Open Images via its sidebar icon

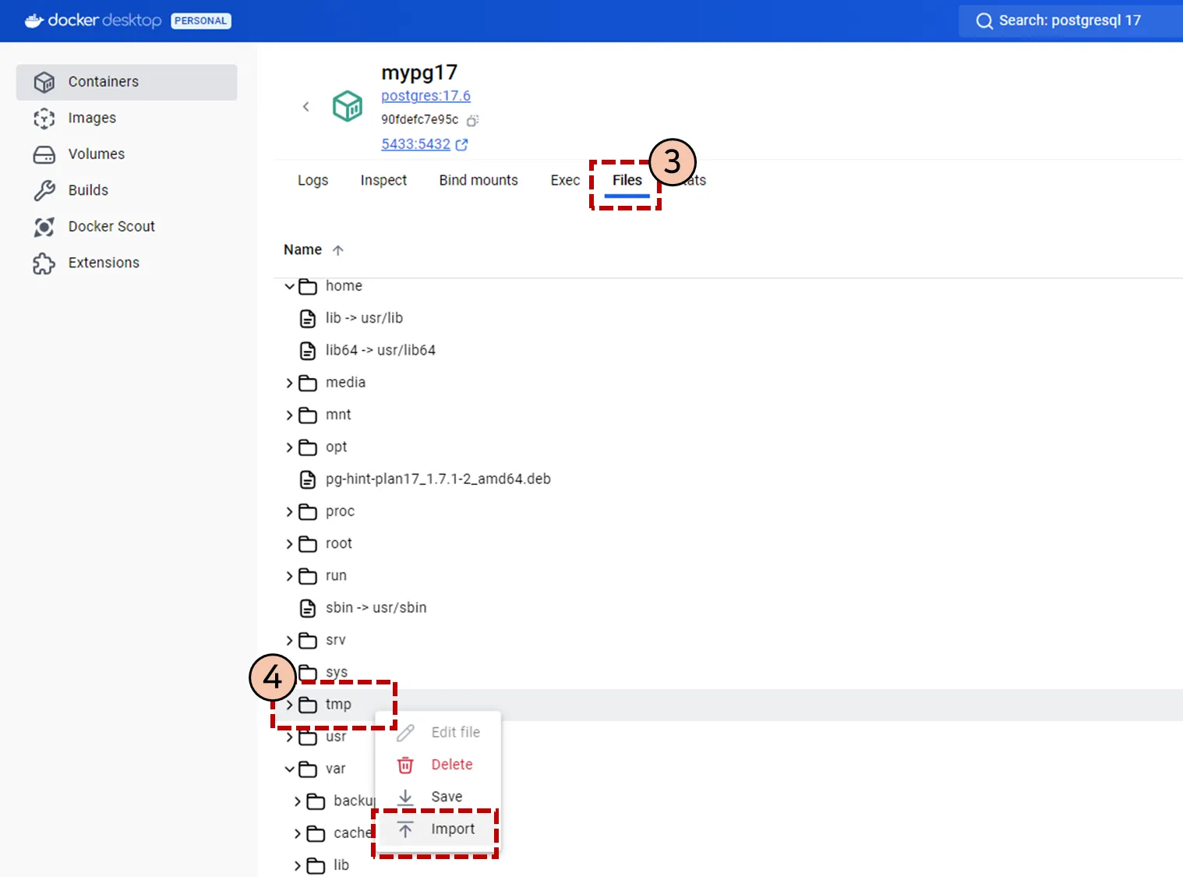click(x=44, y=118)
